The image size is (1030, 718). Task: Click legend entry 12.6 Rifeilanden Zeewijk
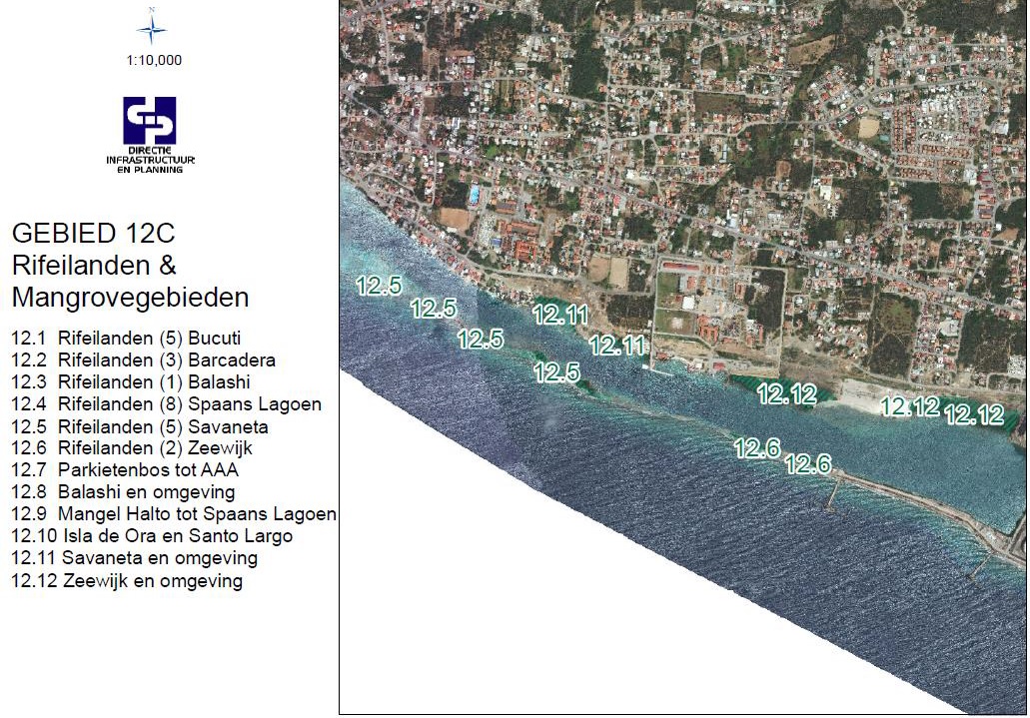coord(135,448)
